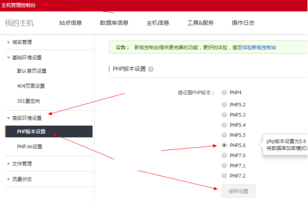308x202 pixels.
Task: Click the 公告 notice label
Action: tap(122, 48)
